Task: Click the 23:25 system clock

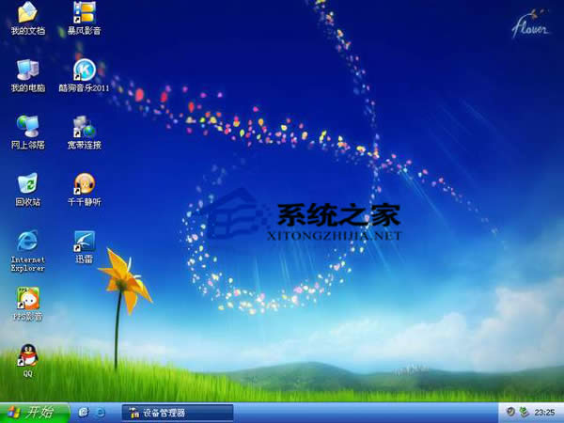Action: tap(544, 413)
